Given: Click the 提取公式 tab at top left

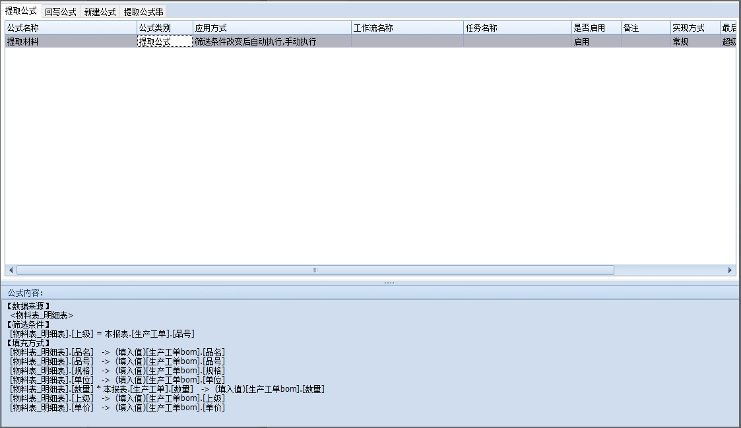Looking at the screenshot, I should click(21, 11).
